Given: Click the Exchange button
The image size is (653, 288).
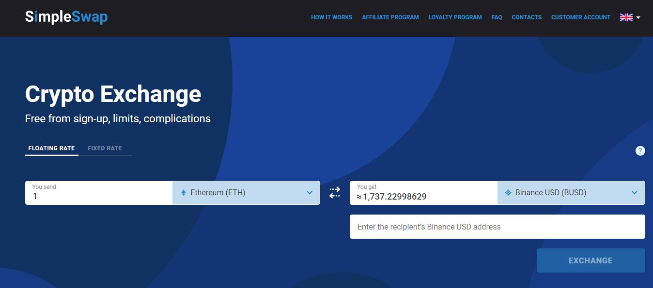Looking at the screenshot, I should pyautogui.click(x=591, y=260).
